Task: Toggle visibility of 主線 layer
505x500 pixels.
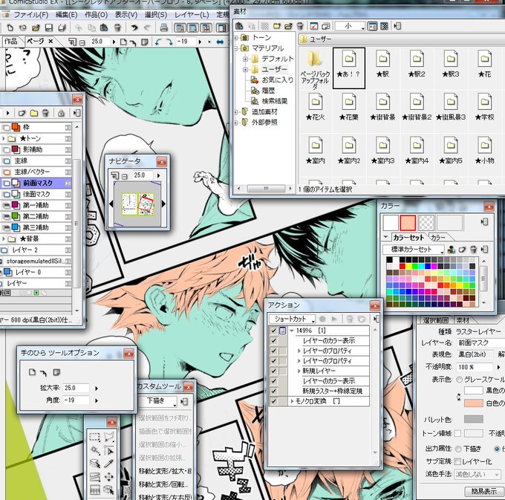Action: click(7, 160)
